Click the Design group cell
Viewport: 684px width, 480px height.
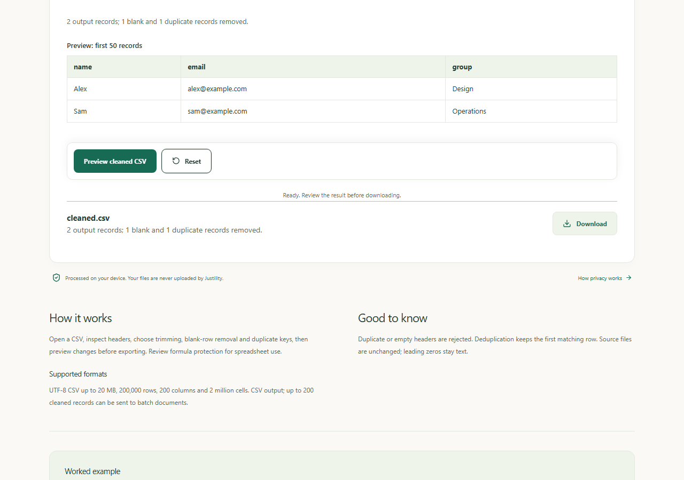point(531,89)
